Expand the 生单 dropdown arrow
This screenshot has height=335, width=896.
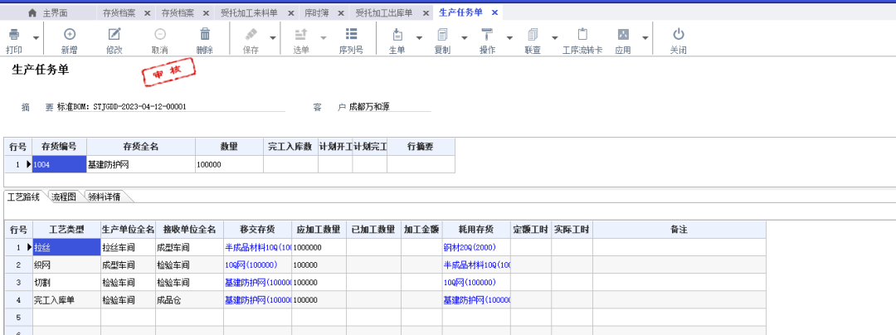(419, 38)
